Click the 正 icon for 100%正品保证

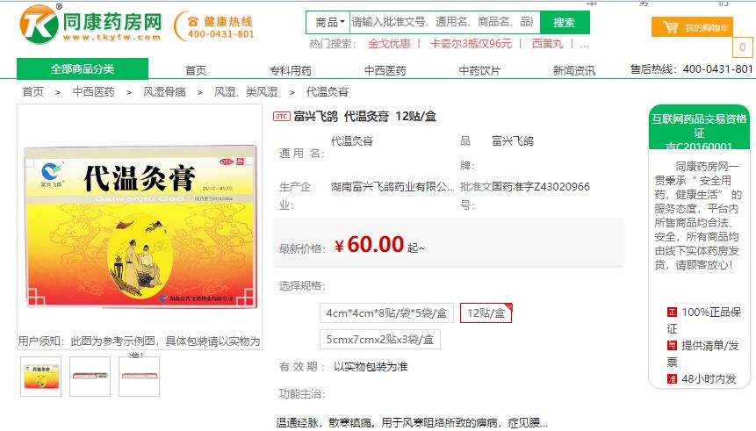[x=672, y=312]
